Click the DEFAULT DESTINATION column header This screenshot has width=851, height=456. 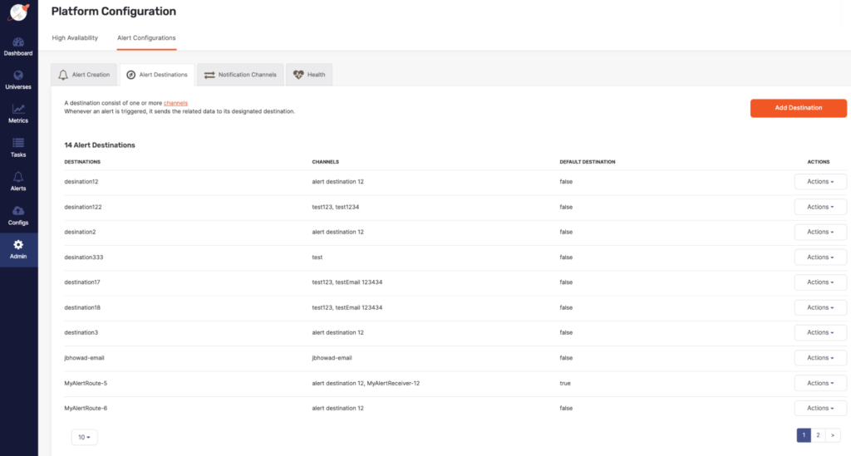tap(588, 162)
